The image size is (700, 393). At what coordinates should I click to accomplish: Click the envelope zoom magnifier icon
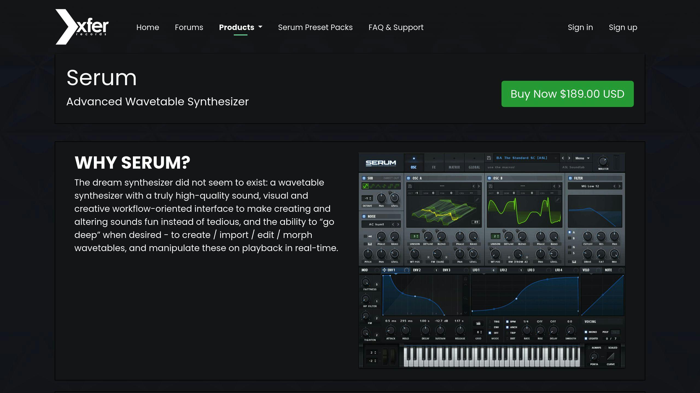click(x=465, y=298)
